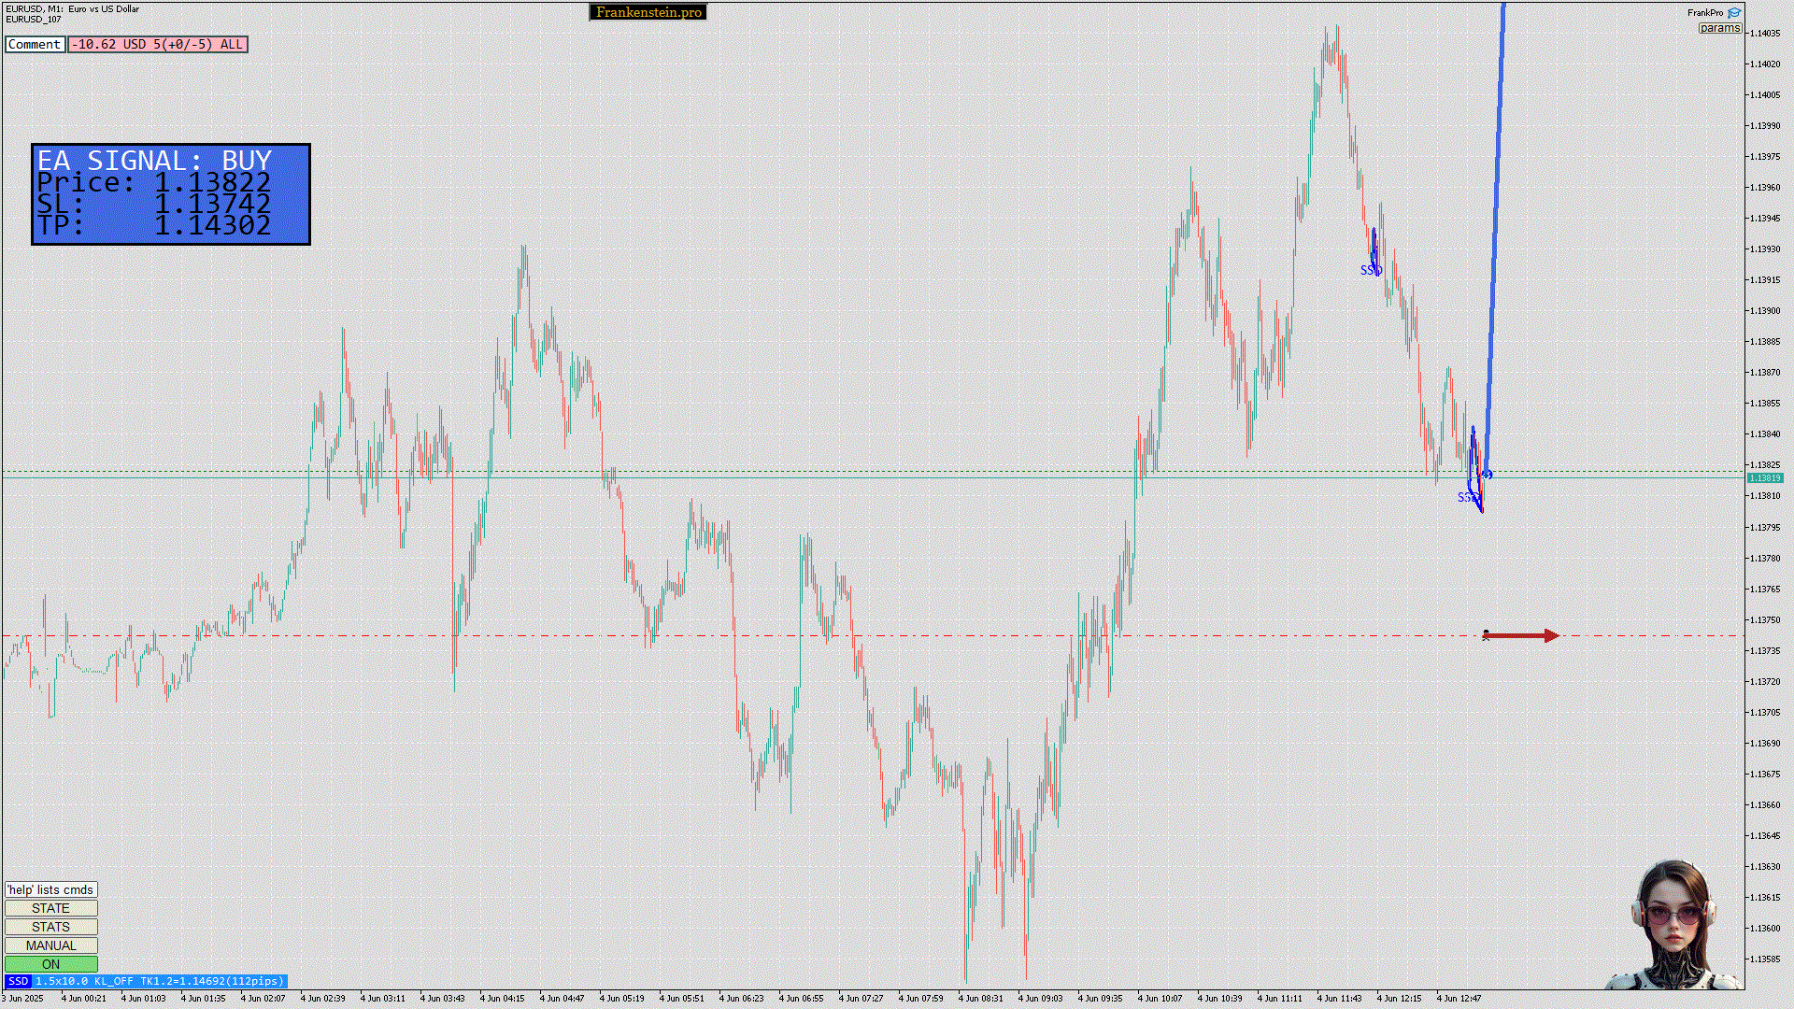The image size is (1794, 1009).
Task: Click the EA SIGNAL: BUY info panel
Action: (171, 194)
